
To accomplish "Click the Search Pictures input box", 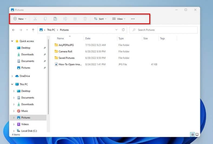I will coord(164,30).
